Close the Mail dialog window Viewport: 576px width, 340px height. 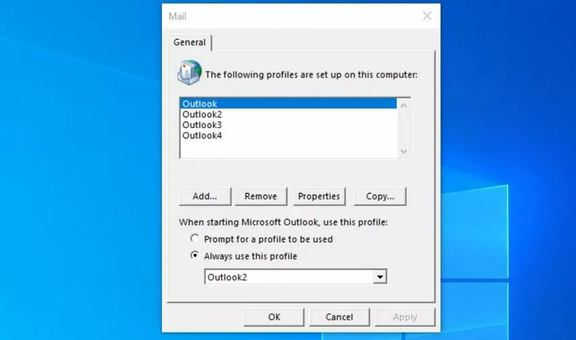pyautogui.click(x=427, y=16)
